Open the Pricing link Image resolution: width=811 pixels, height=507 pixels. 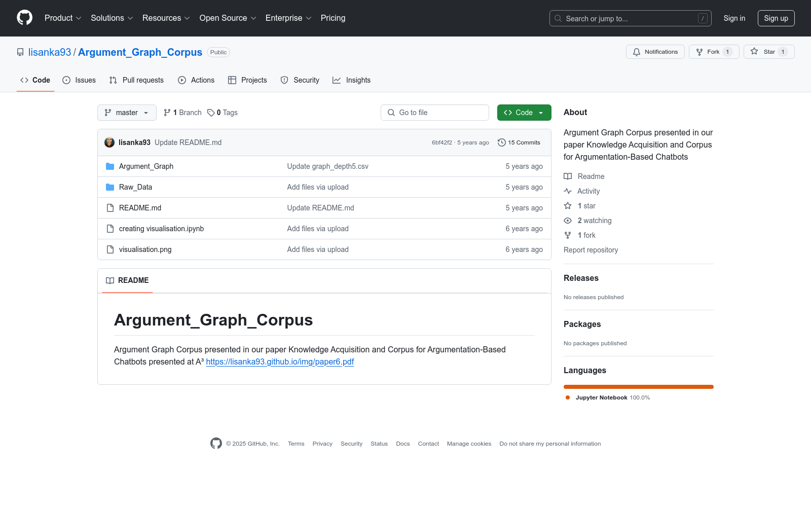pyautogui.click(x=333, y=18)
